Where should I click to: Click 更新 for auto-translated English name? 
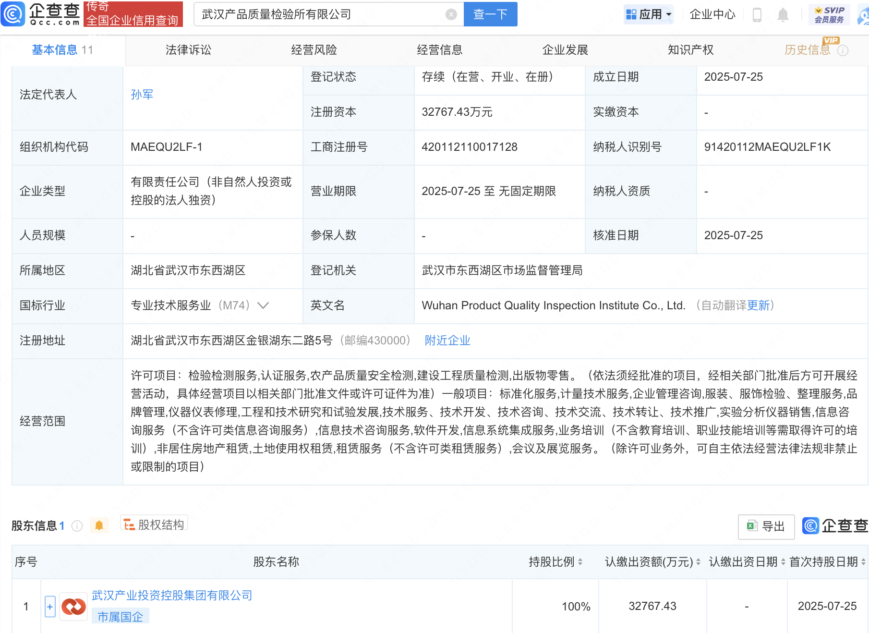coord(758,305)
